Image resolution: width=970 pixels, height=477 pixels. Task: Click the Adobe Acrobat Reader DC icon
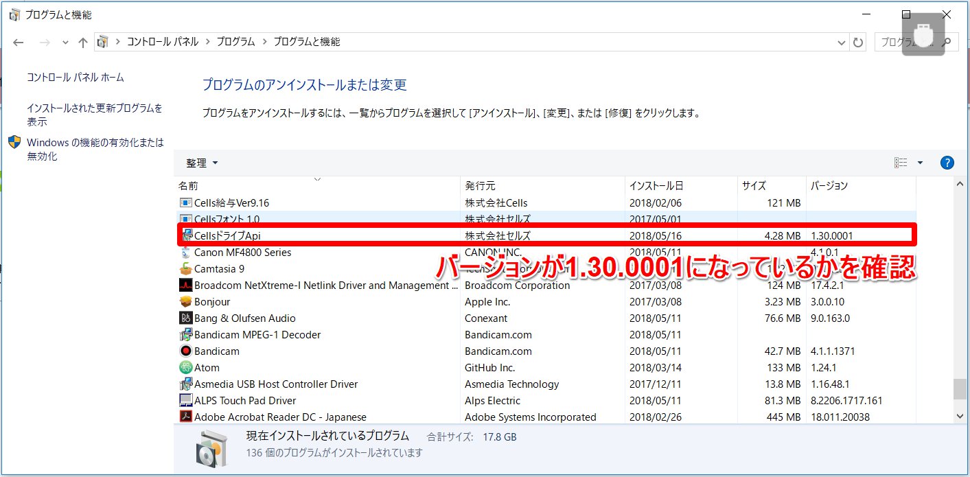[185, 417]
